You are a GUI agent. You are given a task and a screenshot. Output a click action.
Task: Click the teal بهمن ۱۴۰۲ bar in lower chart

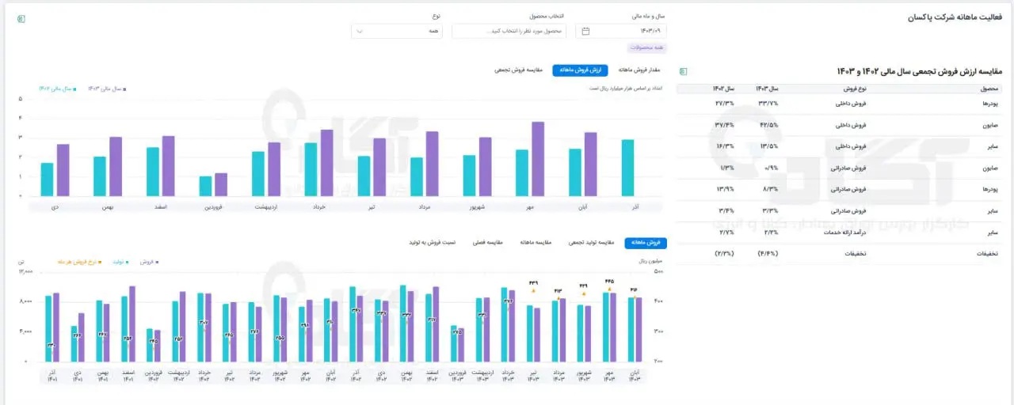pyautogui.click(x=402, y=324)
